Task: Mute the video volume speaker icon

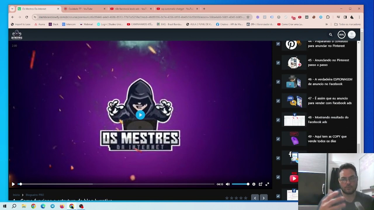Action: point(228,184)
